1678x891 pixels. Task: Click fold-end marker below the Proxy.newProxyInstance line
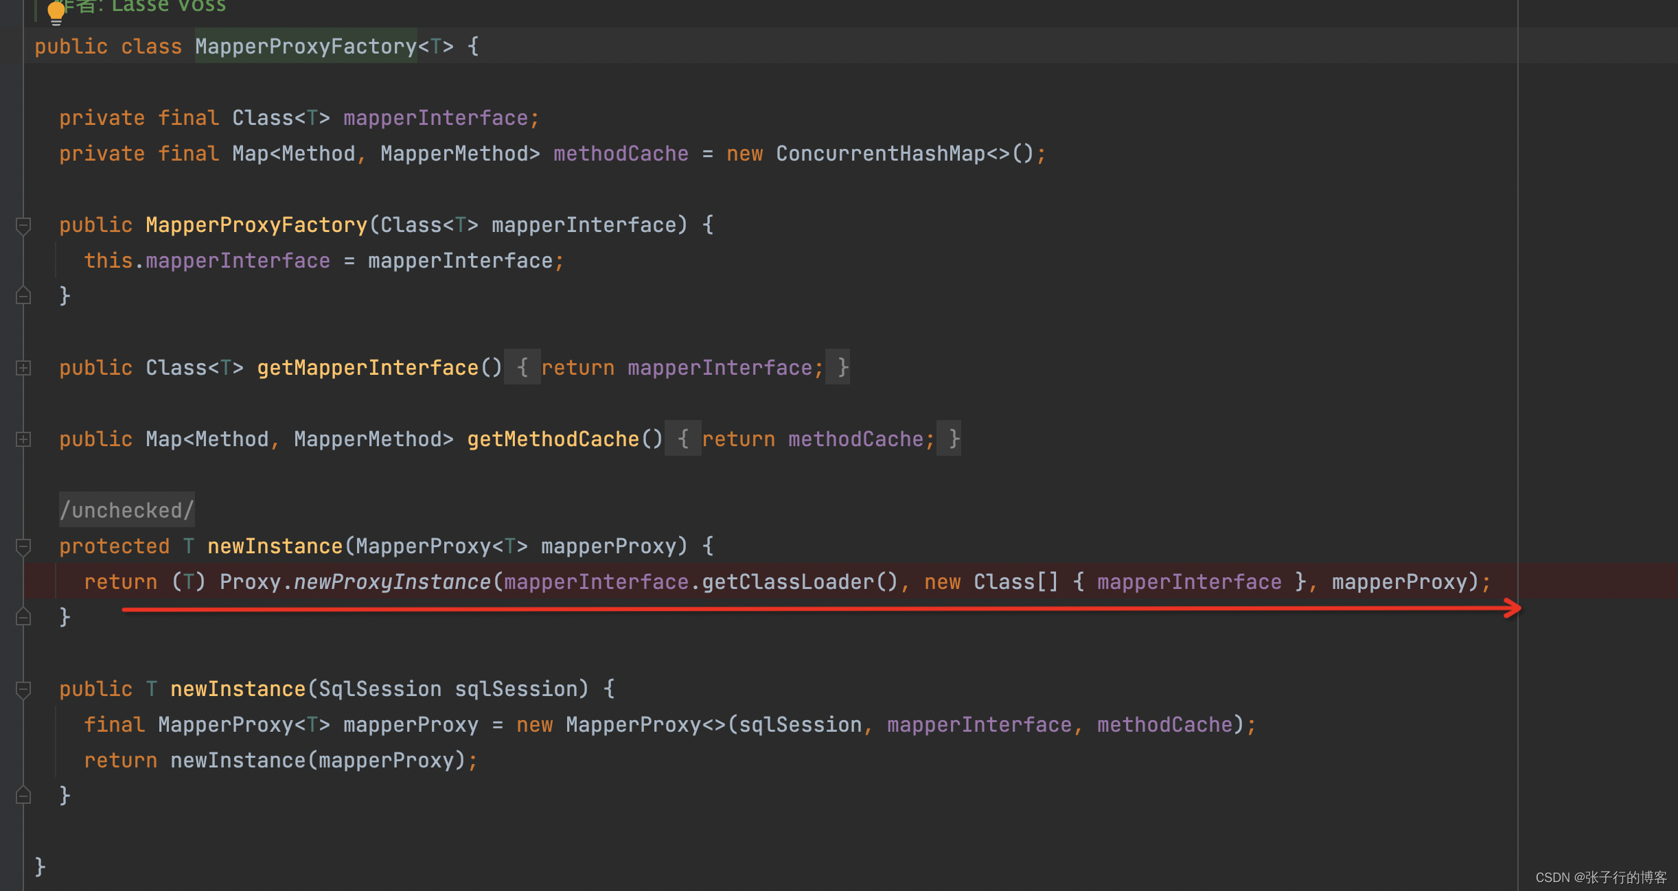point(23,617)
